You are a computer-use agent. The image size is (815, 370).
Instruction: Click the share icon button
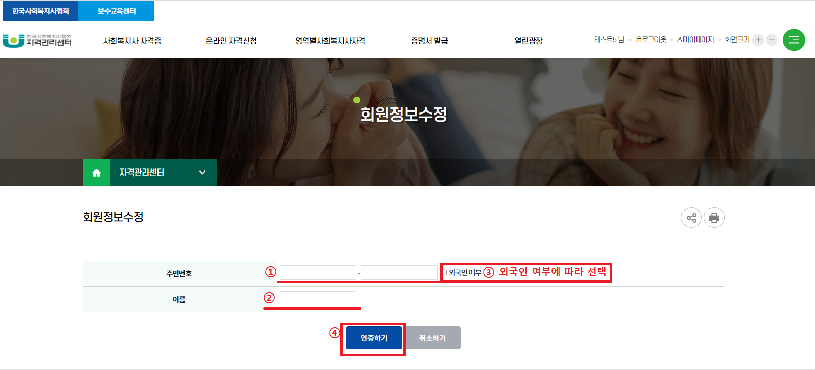(x=691, y=218)
